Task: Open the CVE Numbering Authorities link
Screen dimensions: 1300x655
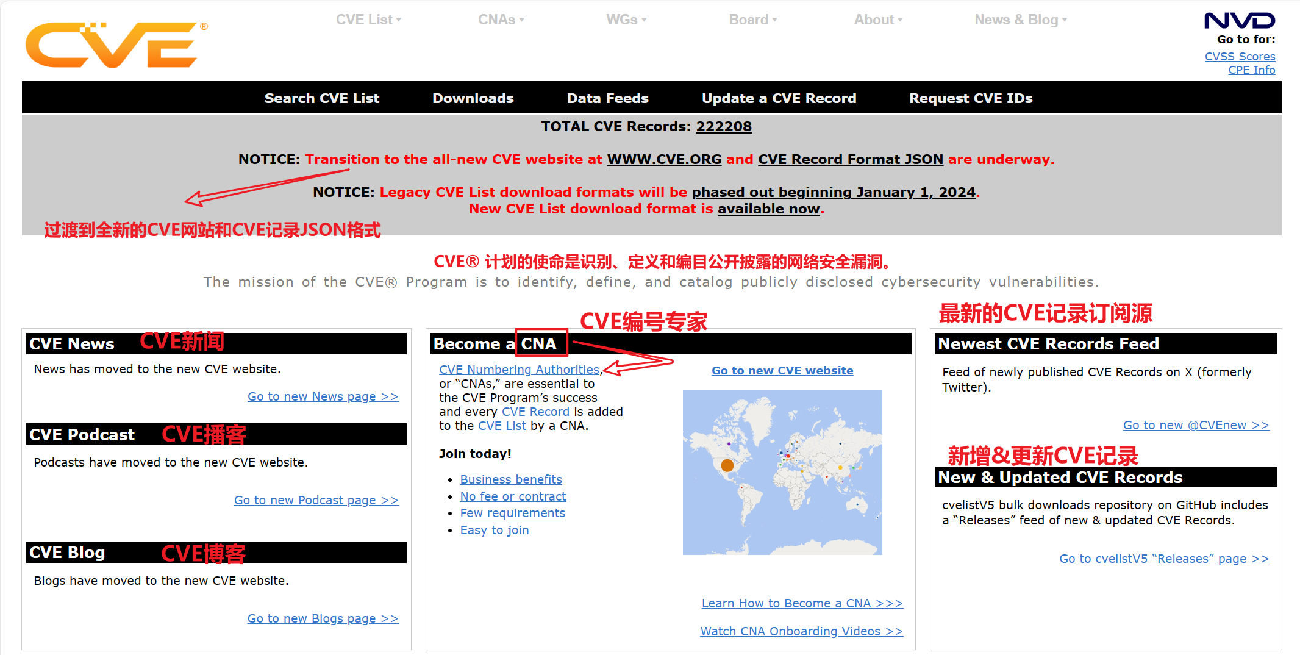Action: 519,370
